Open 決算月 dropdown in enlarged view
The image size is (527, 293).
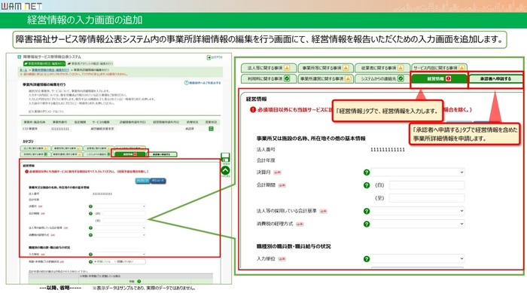click(417, 172)
